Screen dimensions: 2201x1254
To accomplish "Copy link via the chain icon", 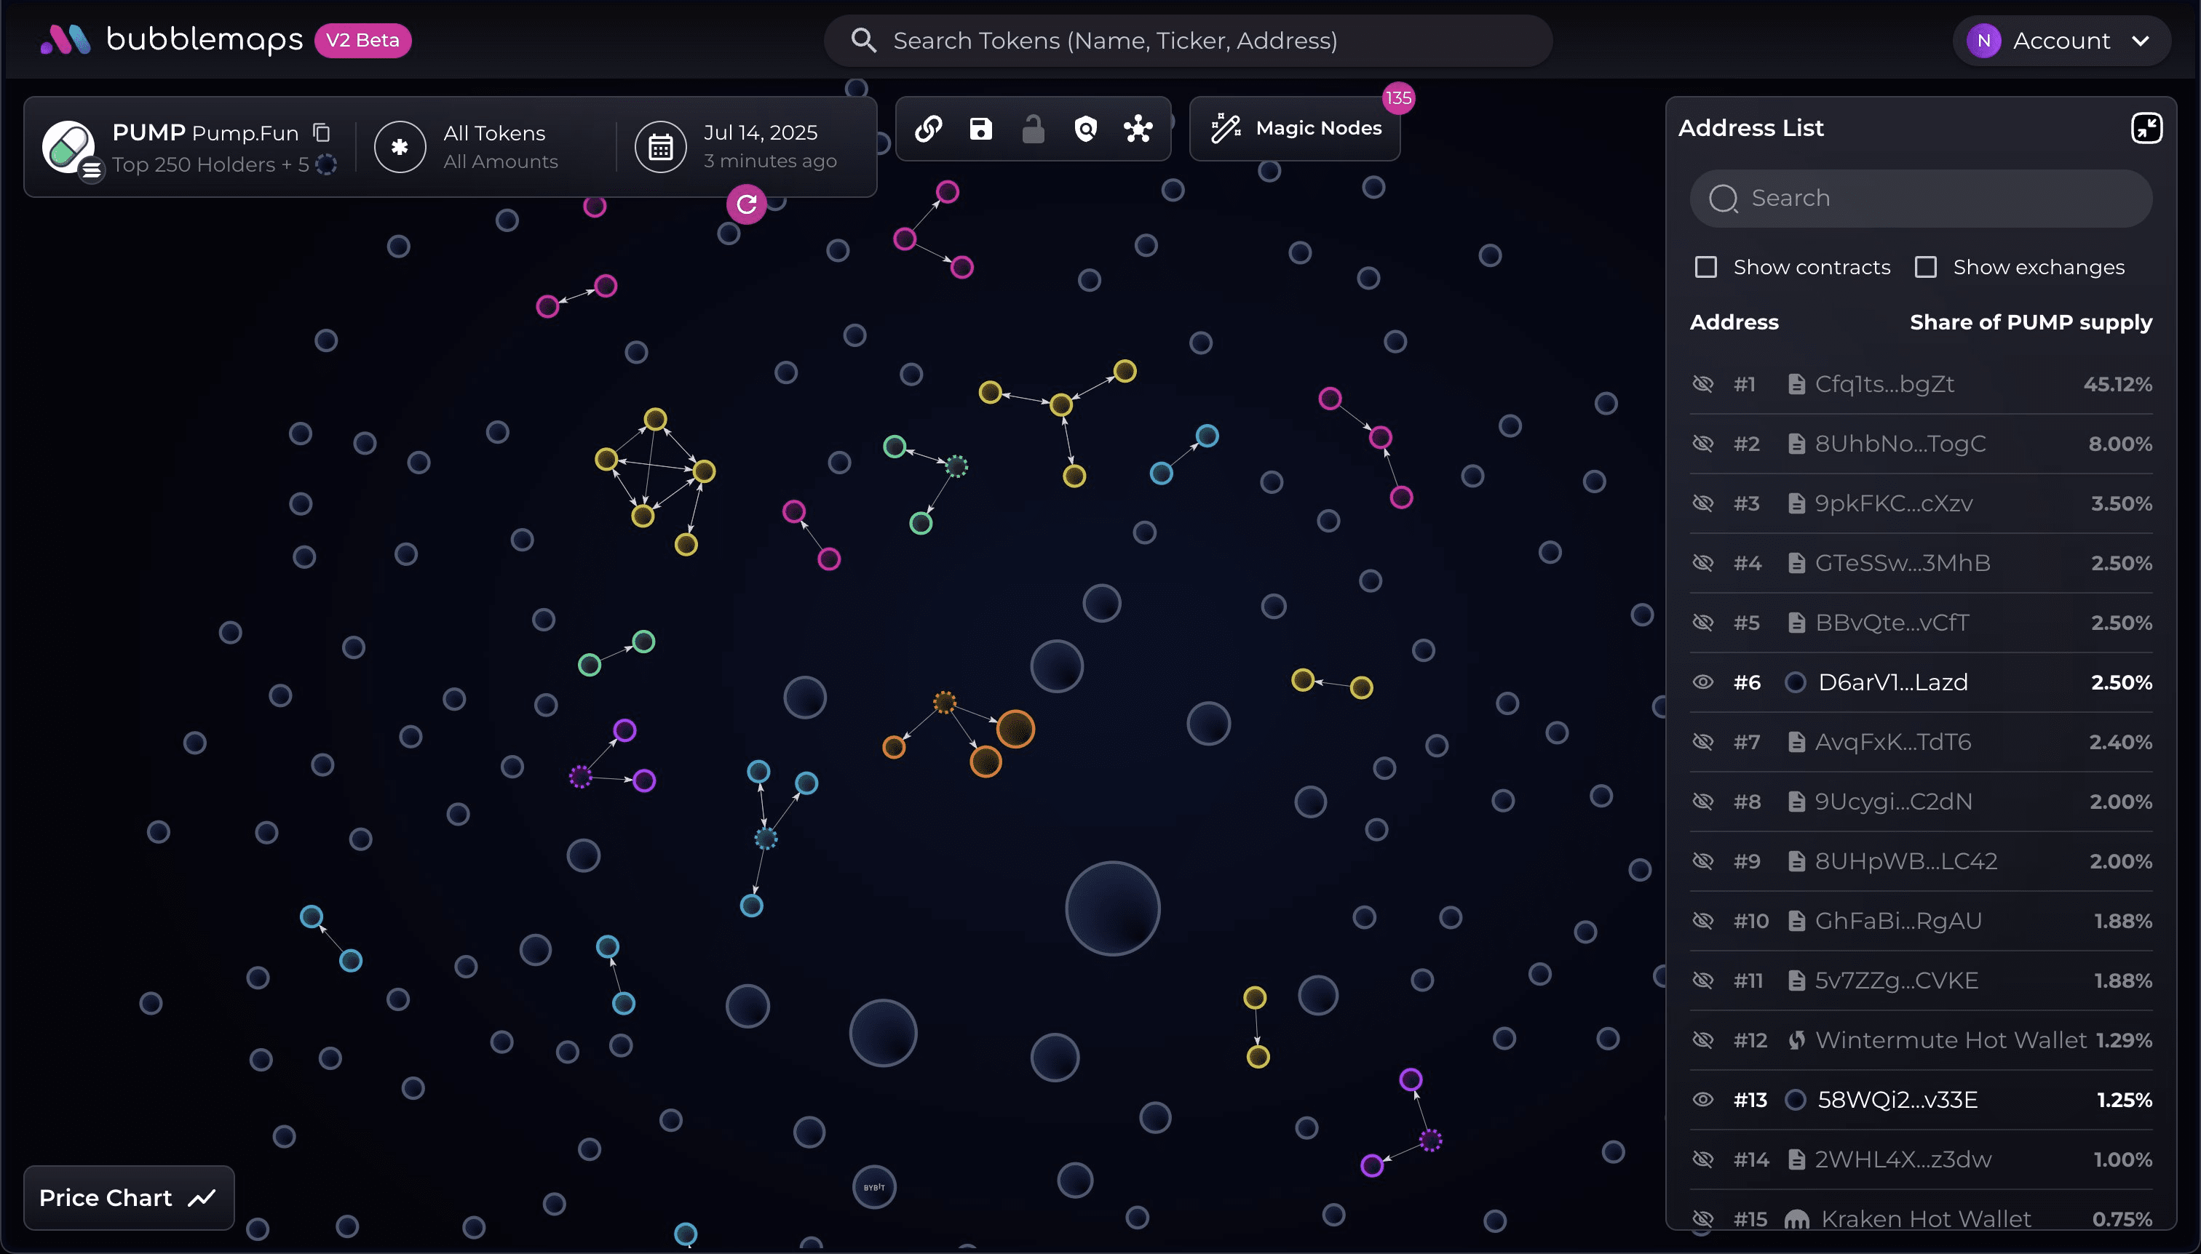I will click(x=928, y=129).
